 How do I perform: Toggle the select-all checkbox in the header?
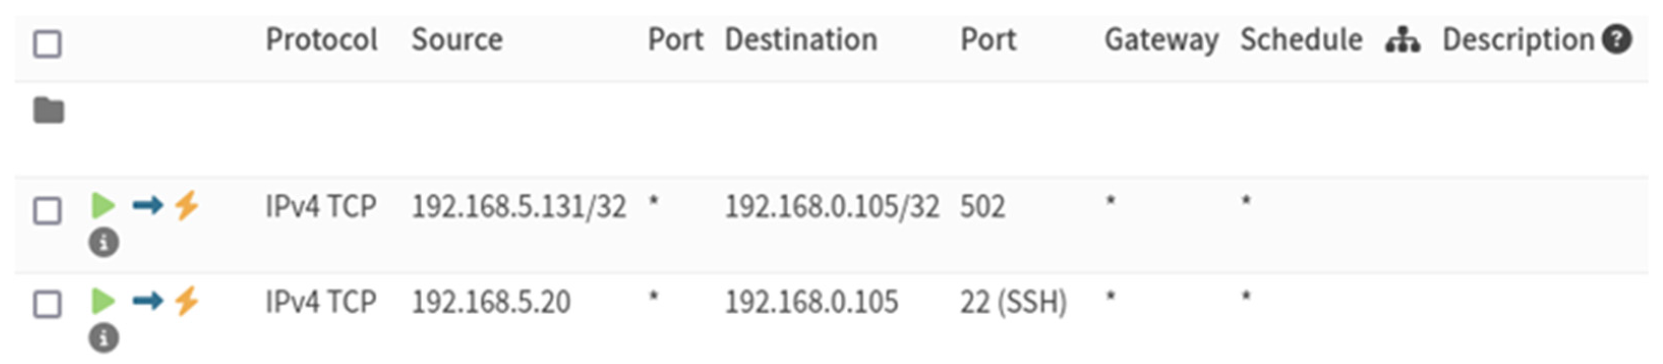(47, 44)
